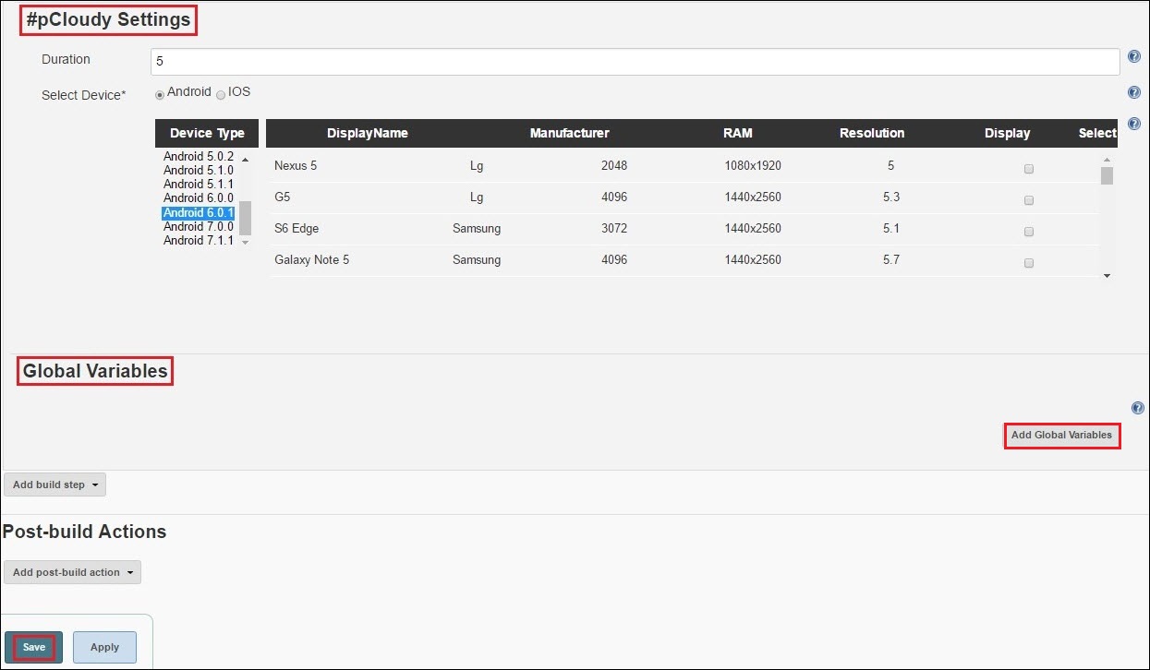Check the Nexus 5 device checkbox
Viewport: 1150px width, 670px height.
(1029, 169)
